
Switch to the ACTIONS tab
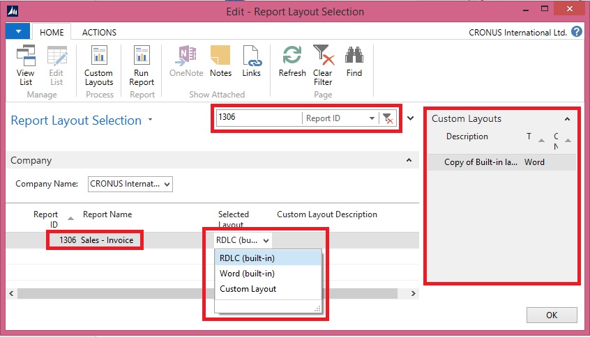99,32
